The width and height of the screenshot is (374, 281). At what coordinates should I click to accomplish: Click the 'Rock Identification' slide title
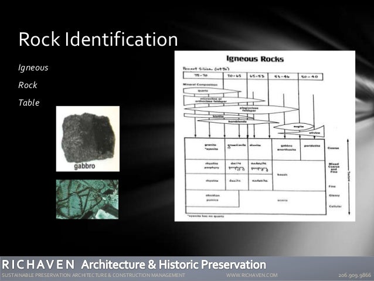pos(98,39)
